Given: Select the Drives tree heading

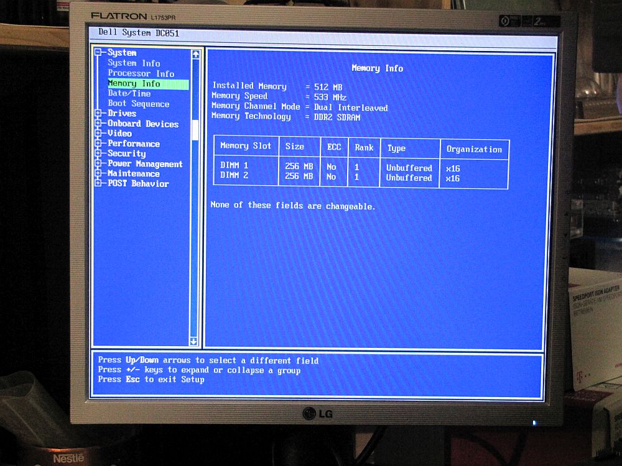Looking at the screenshot, I should point(122,113).
